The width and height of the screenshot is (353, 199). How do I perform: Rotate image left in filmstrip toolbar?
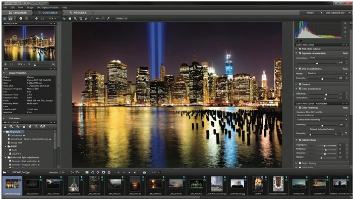pyautogui.click(x=92, y=172)
